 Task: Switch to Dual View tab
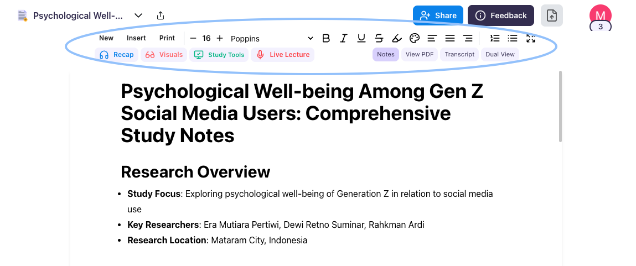click(500, 54)
